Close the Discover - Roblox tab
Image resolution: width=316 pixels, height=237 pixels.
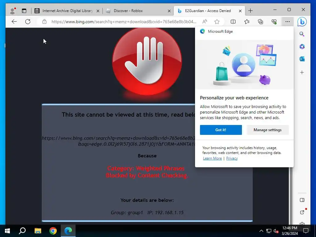tap(169, 11)
